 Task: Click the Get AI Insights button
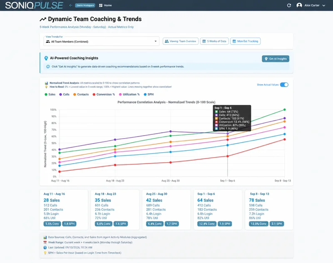click(x=276, y=59)
